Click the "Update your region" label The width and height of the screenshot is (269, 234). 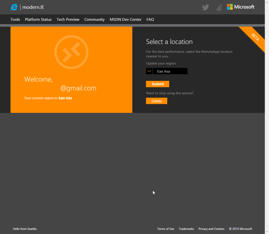pos(161,63)
